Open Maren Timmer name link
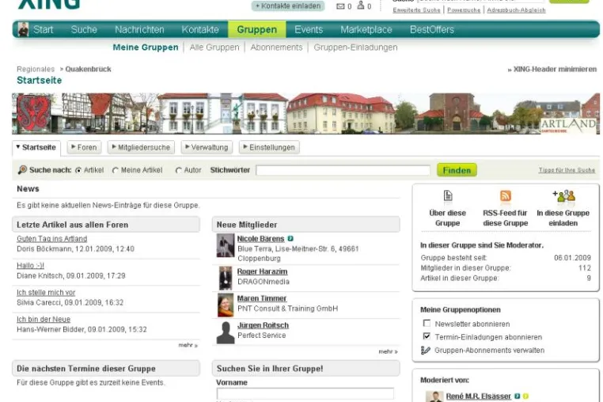Image resolution: width=603 pixels, height=402 pixels. point(262,298)
